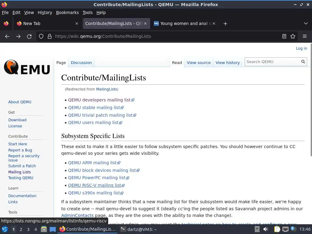This screenshot has height=234, width=312.
Task: Click the search magnifier in QEMU search
Action: 303,62
